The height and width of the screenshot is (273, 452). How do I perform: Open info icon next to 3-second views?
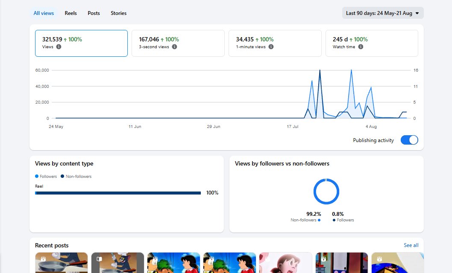[x=174, y=46]
